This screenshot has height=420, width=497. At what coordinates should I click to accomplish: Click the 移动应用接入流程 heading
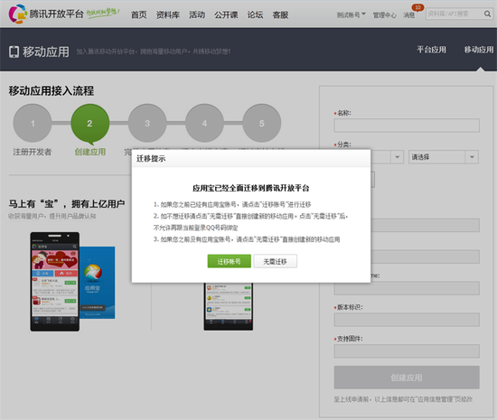[51, 91]
